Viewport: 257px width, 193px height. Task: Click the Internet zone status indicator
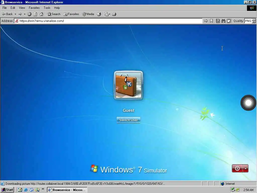click(228, 184)
